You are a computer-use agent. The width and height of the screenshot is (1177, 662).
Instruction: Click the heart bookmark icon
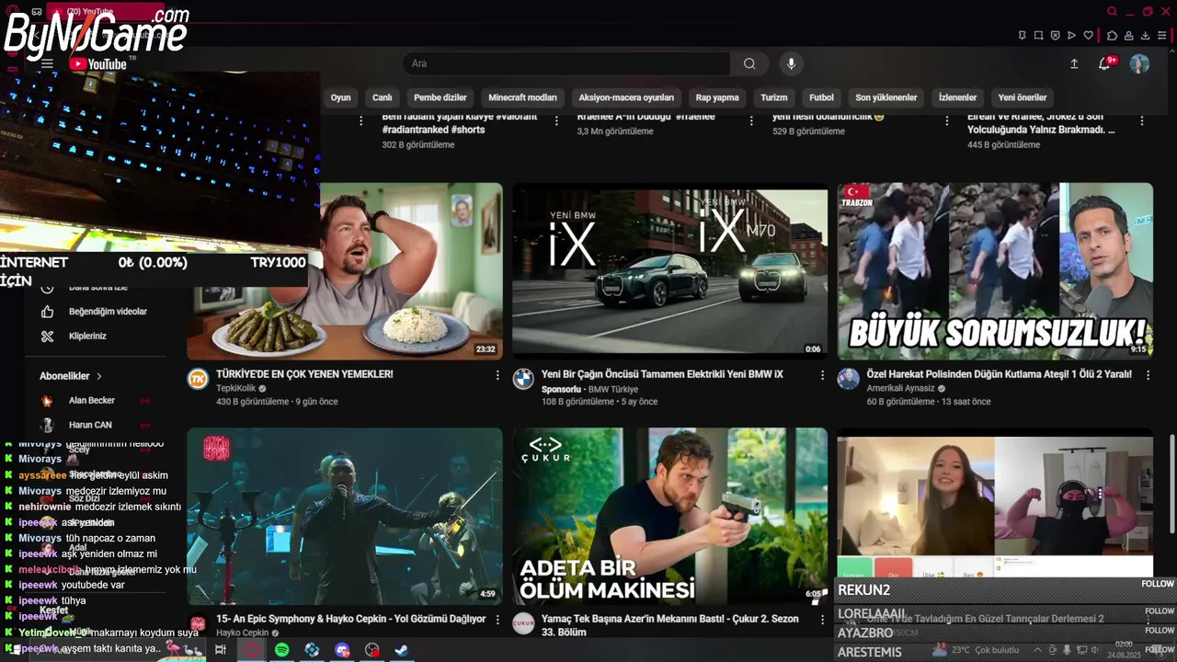coord(1088,35)
